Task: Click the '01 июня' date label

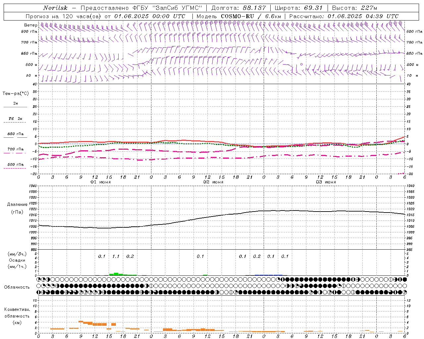Action: click(x=101, y=182)
